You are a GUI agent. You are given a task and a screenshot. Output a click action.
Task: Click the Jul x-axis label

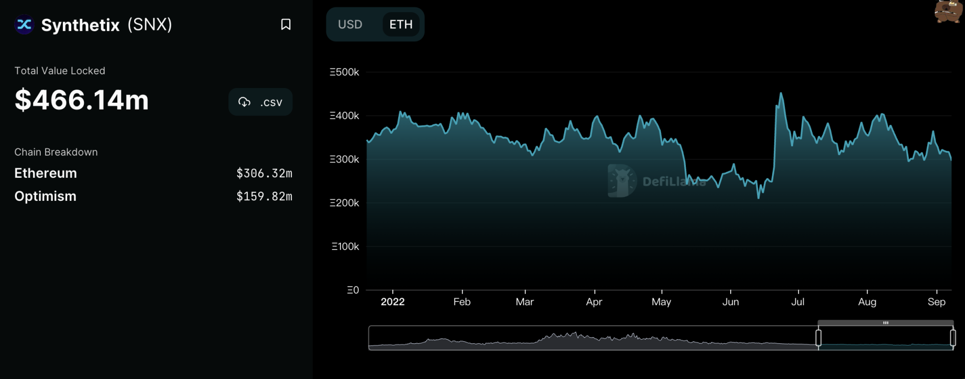click(x=798, y=302)
